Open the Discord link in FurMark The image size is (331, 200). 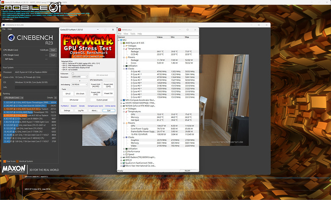tap(74, 106)
